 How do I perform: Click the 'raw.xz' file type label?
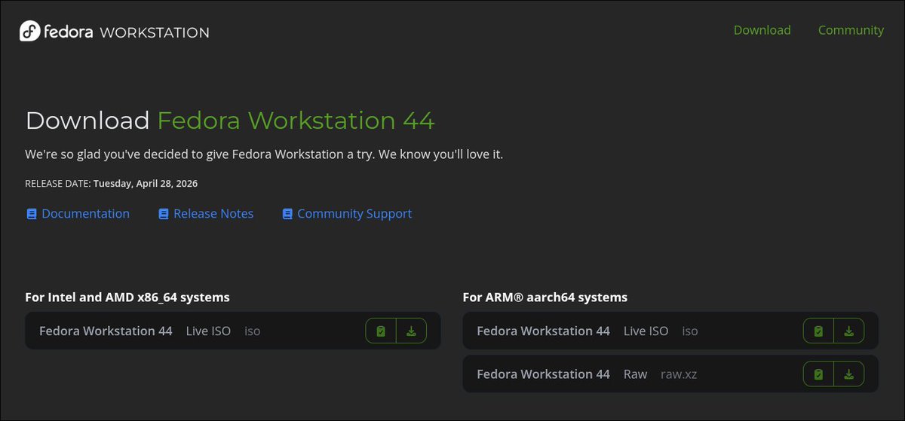coord(679,374)
